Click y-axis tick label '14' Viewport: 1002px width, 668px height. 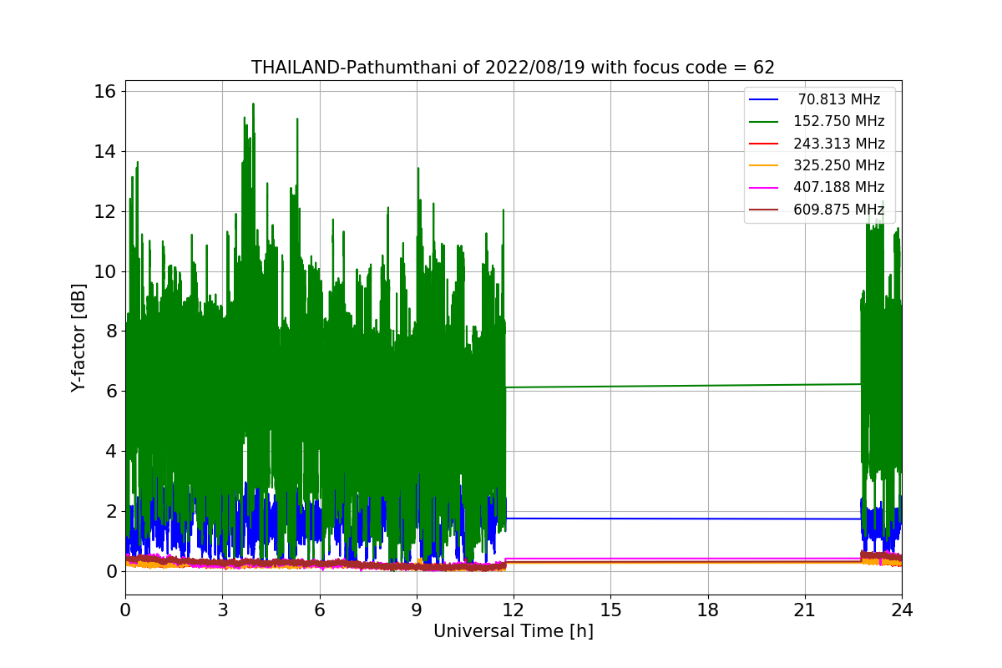click(x=107, y=151)
